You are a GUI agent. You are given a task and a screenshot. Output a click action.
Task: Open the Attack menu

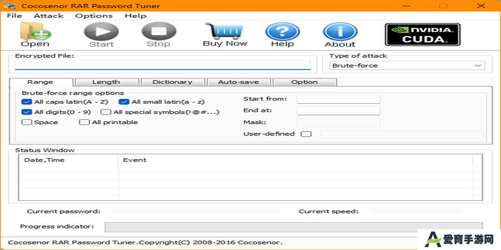tap(49, 16)
